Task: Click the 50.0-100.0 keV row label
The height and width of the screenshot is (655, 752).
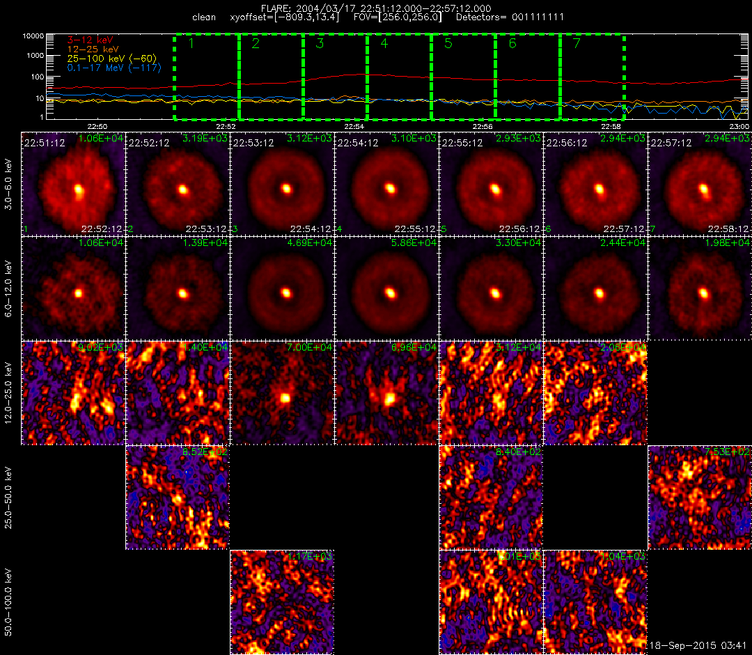Action: (8, 603)
